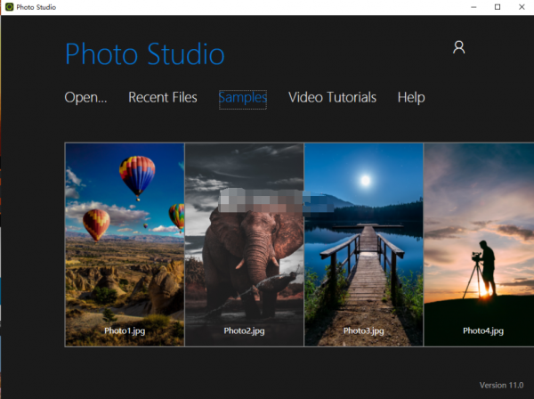Screen dimensions: 534x399
Task: Open the Video Tutorials section
Action: 332,98
